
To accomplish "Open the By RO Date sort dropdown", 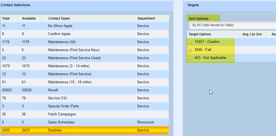I will (232, 25).
